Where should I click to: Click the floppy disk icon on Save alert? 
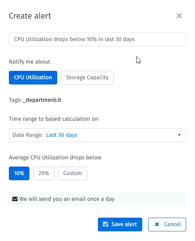pyautogui.click(x=106, y=224)
